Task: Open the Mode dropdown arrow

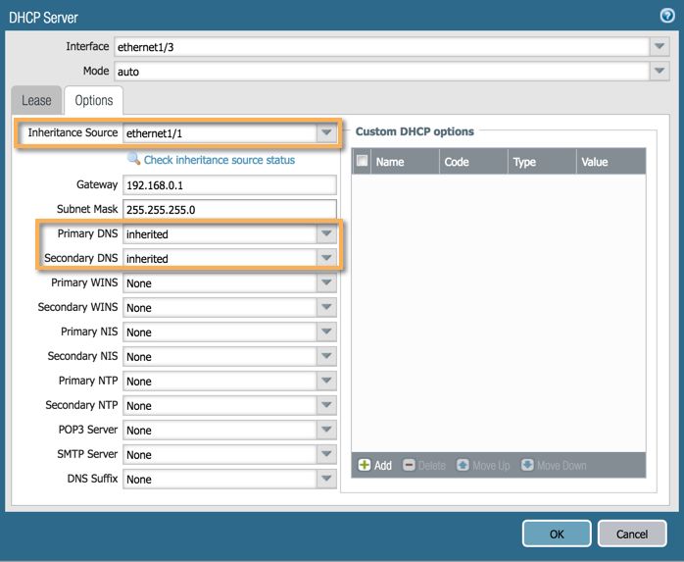Action: click(658, 71)
